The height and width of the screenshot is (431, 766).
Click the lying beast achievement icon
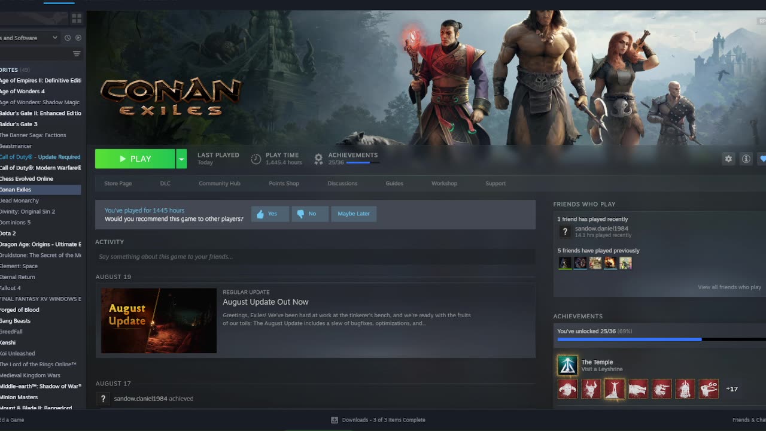click(638, 389)
